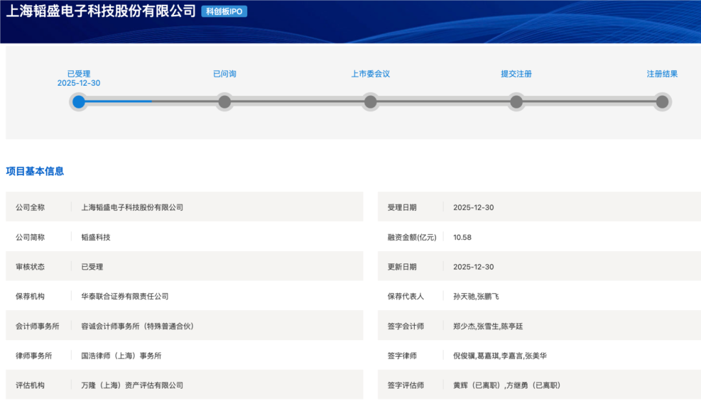Click the 更新日期 label
This screenshot has width=701, height=401.
click(402, 267)
